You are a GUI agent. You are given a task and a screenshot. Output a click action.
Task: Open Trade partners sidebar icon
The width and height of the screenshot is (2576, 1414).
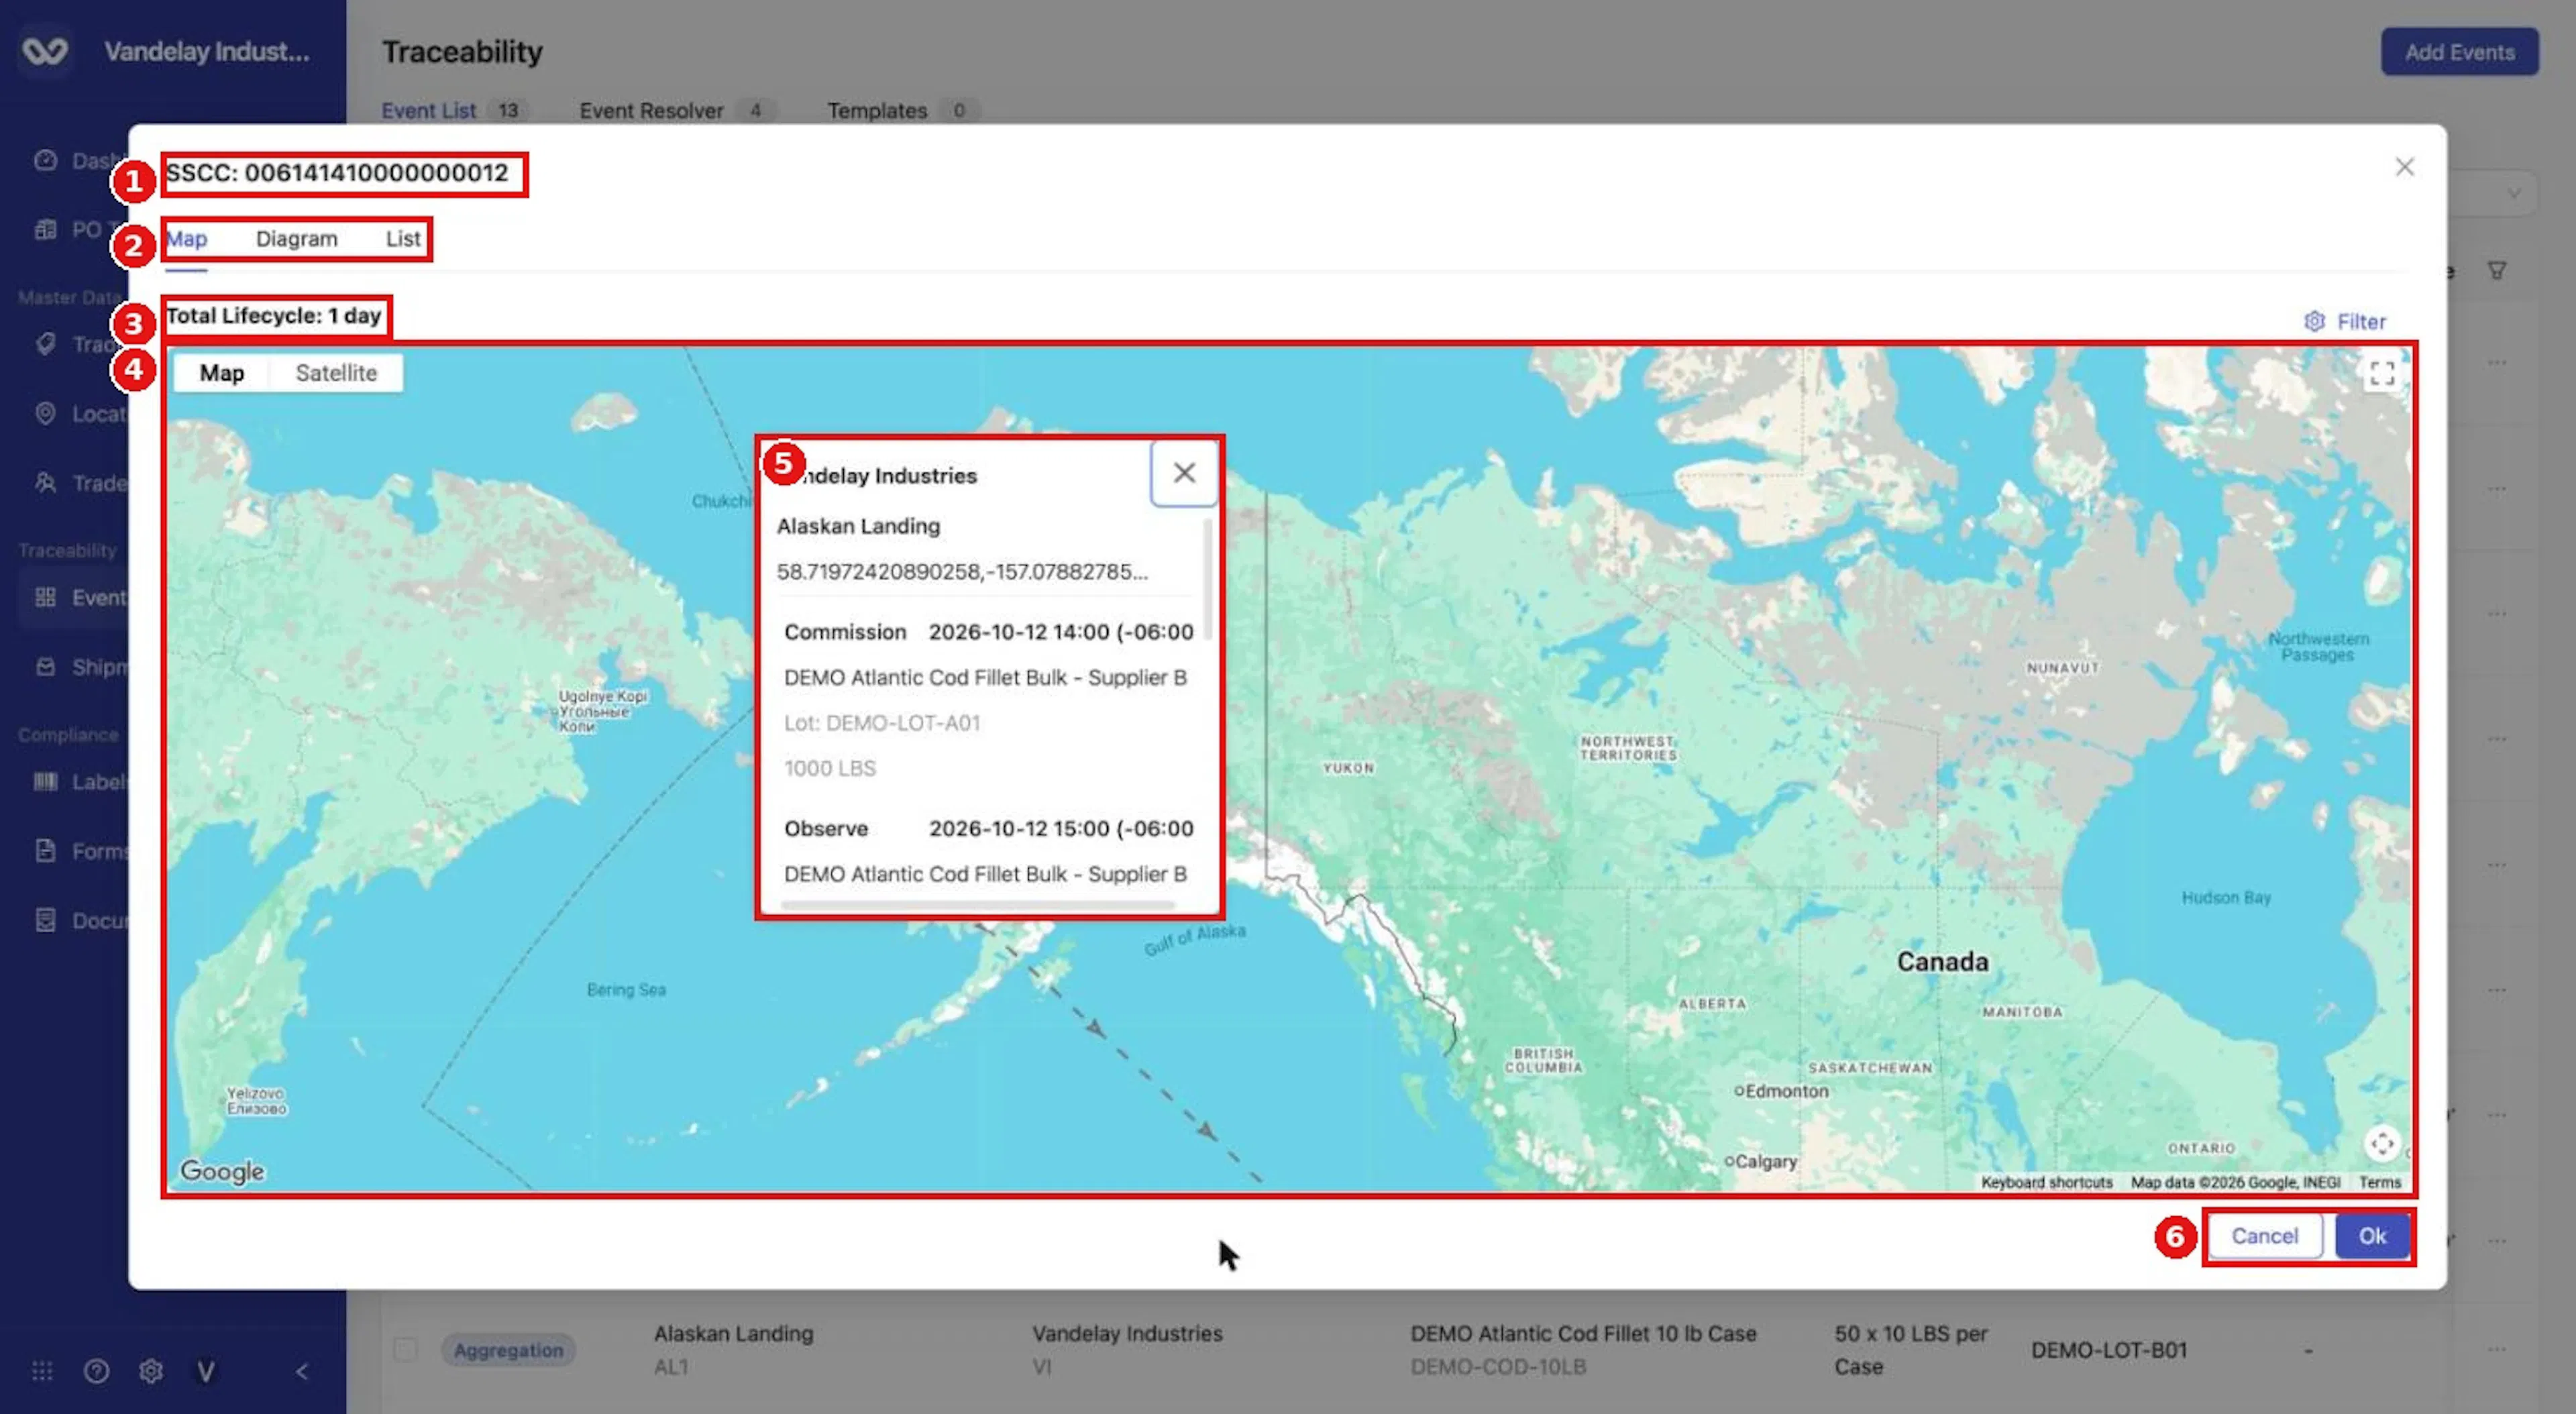pos(45,482)
